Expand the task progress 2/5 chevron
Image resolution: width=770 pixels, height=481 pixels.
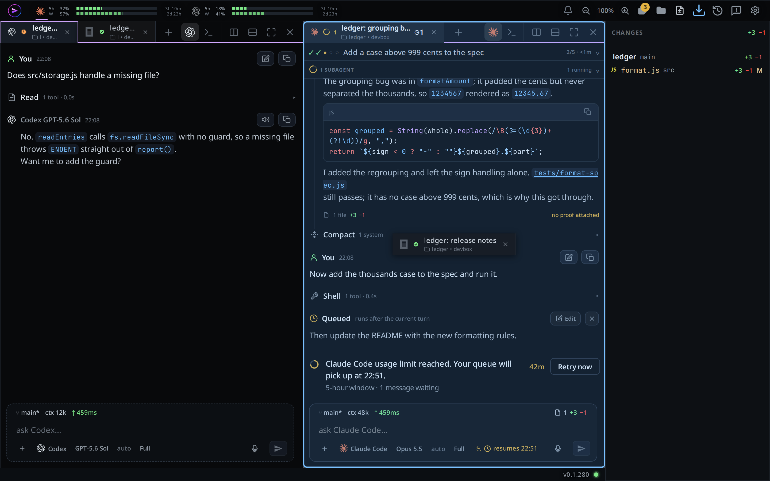598,53
